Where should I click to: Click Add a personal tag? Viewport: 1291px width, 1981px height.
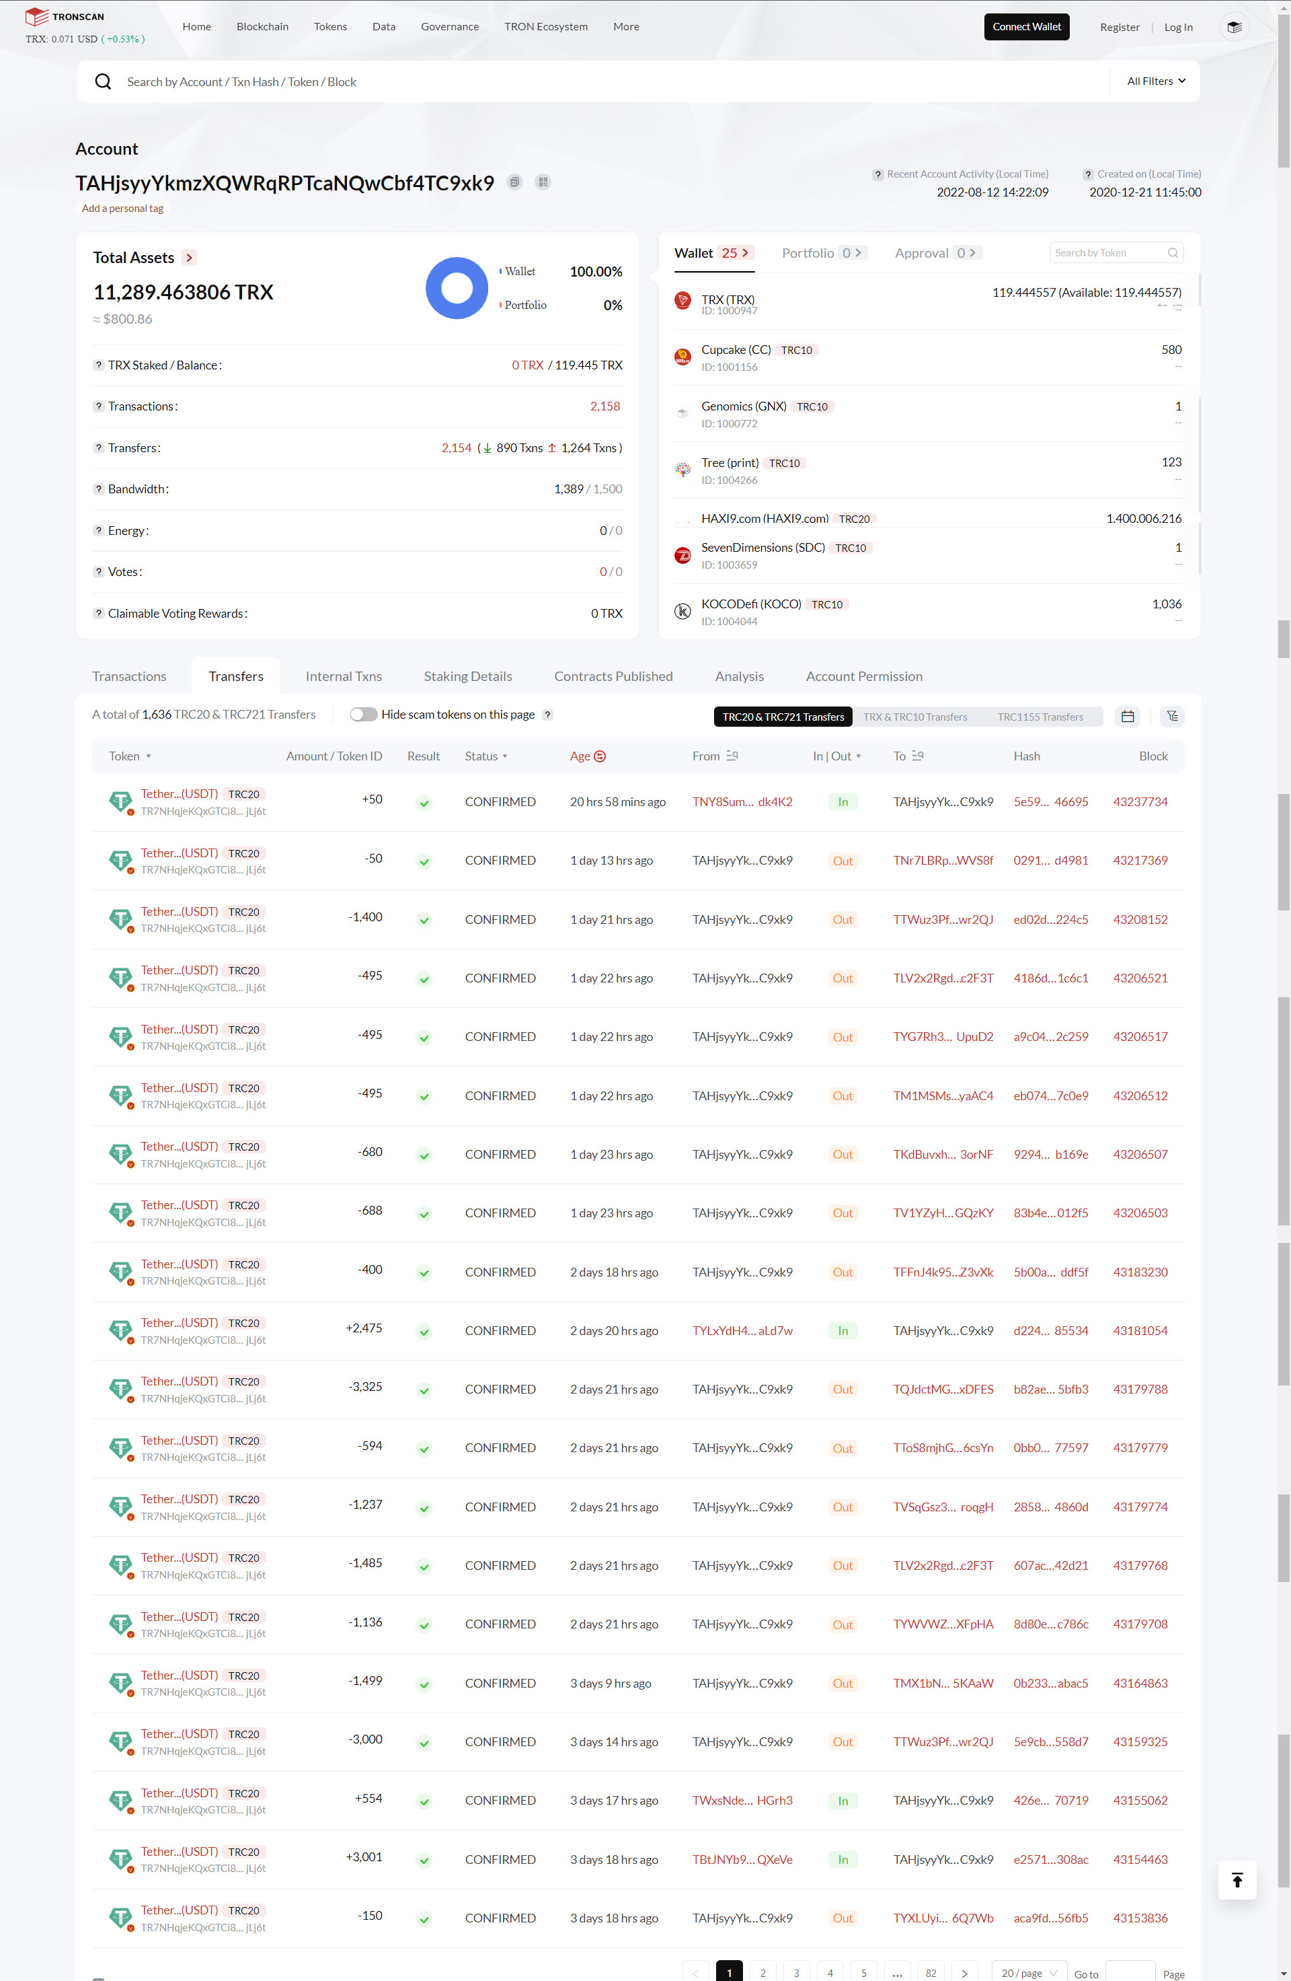(122, 209)
